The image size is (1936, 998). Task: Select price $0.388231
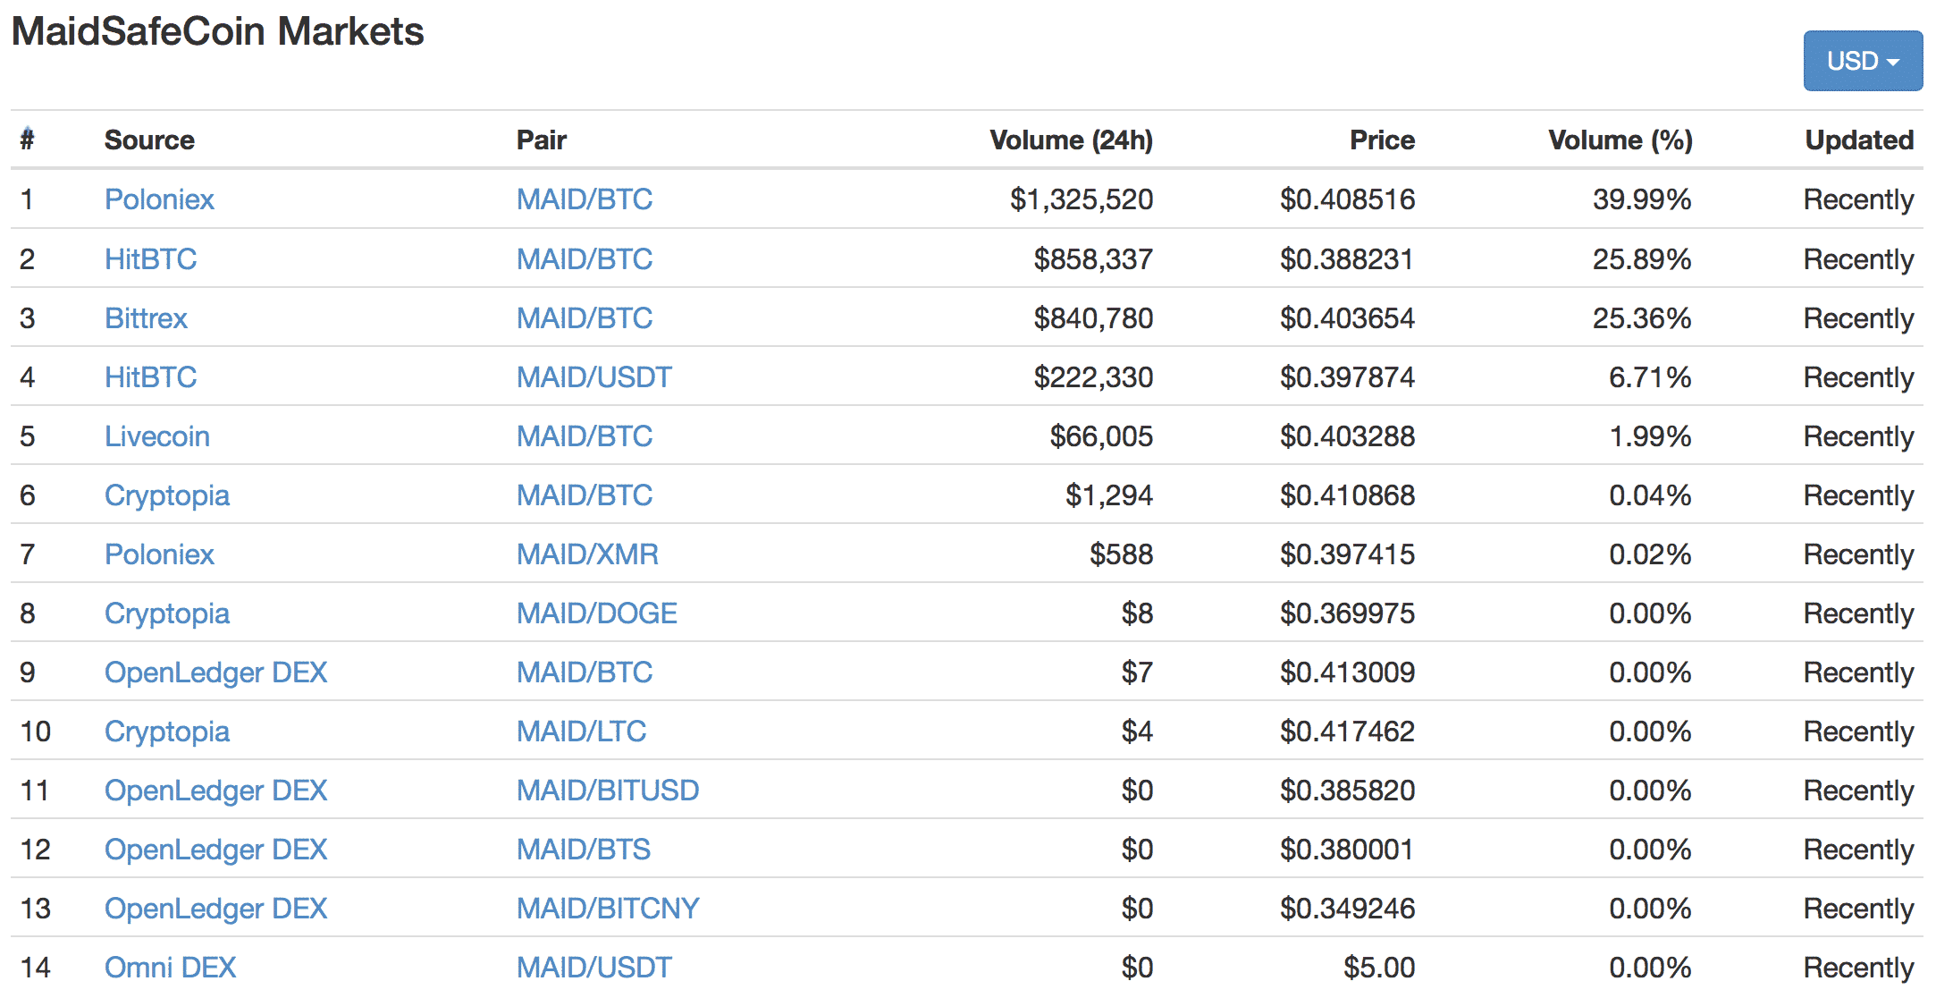(1347, 258)
